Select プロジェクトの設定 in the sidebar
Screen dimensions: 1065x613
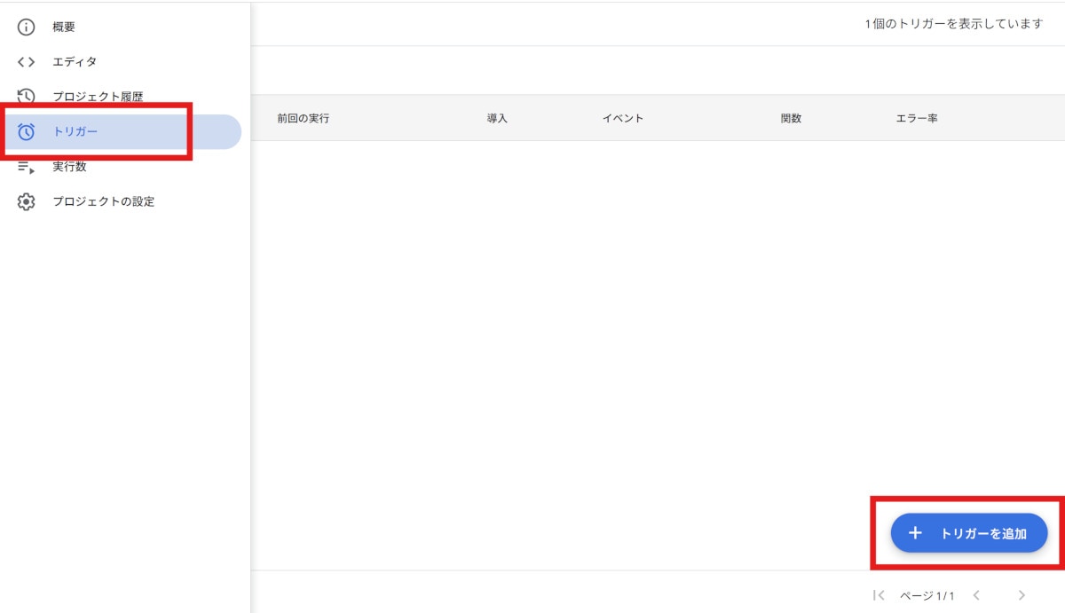tap(102, 201)
